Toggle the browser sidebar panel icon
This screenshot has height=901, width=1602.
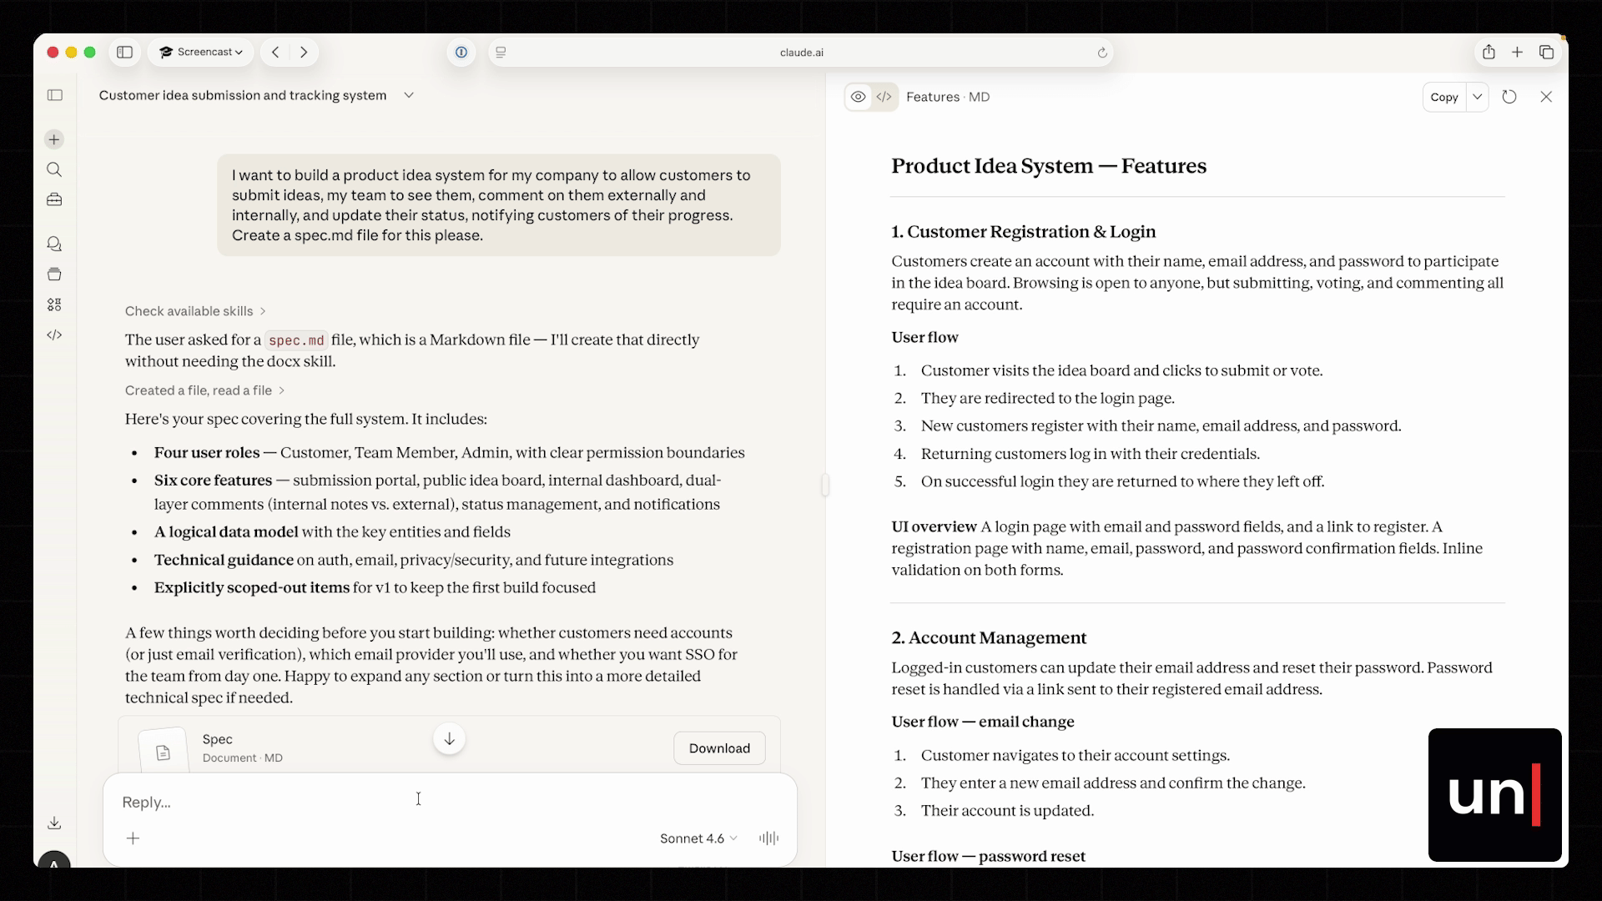124,52
